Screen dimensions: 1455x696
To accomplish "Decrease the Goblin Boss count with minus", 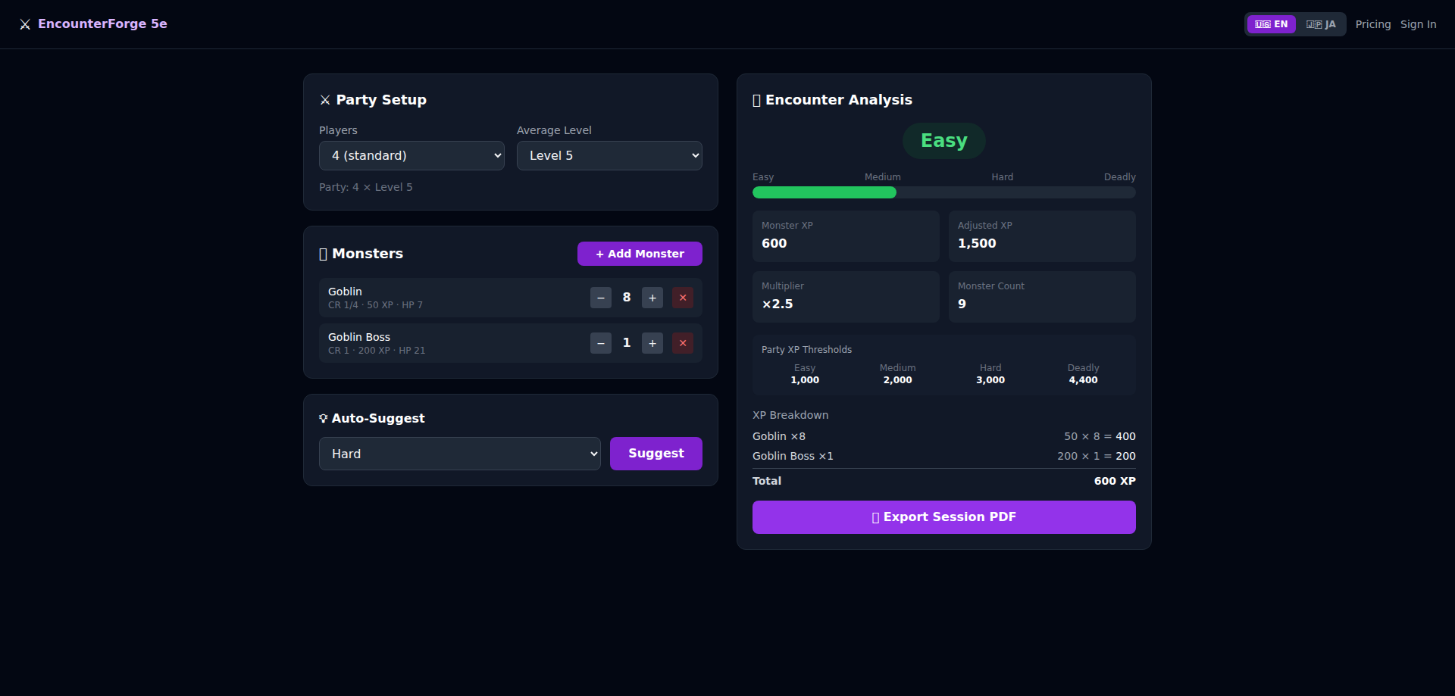I will point(601,343).
